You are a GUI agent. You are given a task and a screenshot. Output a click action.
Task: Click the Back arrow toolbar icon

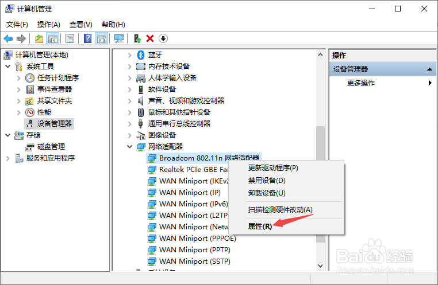[x=8, y=38]
